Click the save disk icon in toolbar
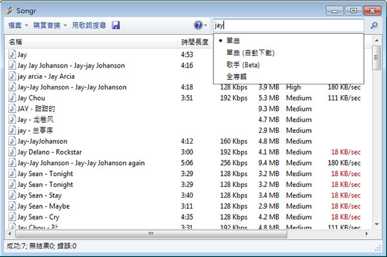The width and height of the screenshot is (387, 257). (115, 25)
